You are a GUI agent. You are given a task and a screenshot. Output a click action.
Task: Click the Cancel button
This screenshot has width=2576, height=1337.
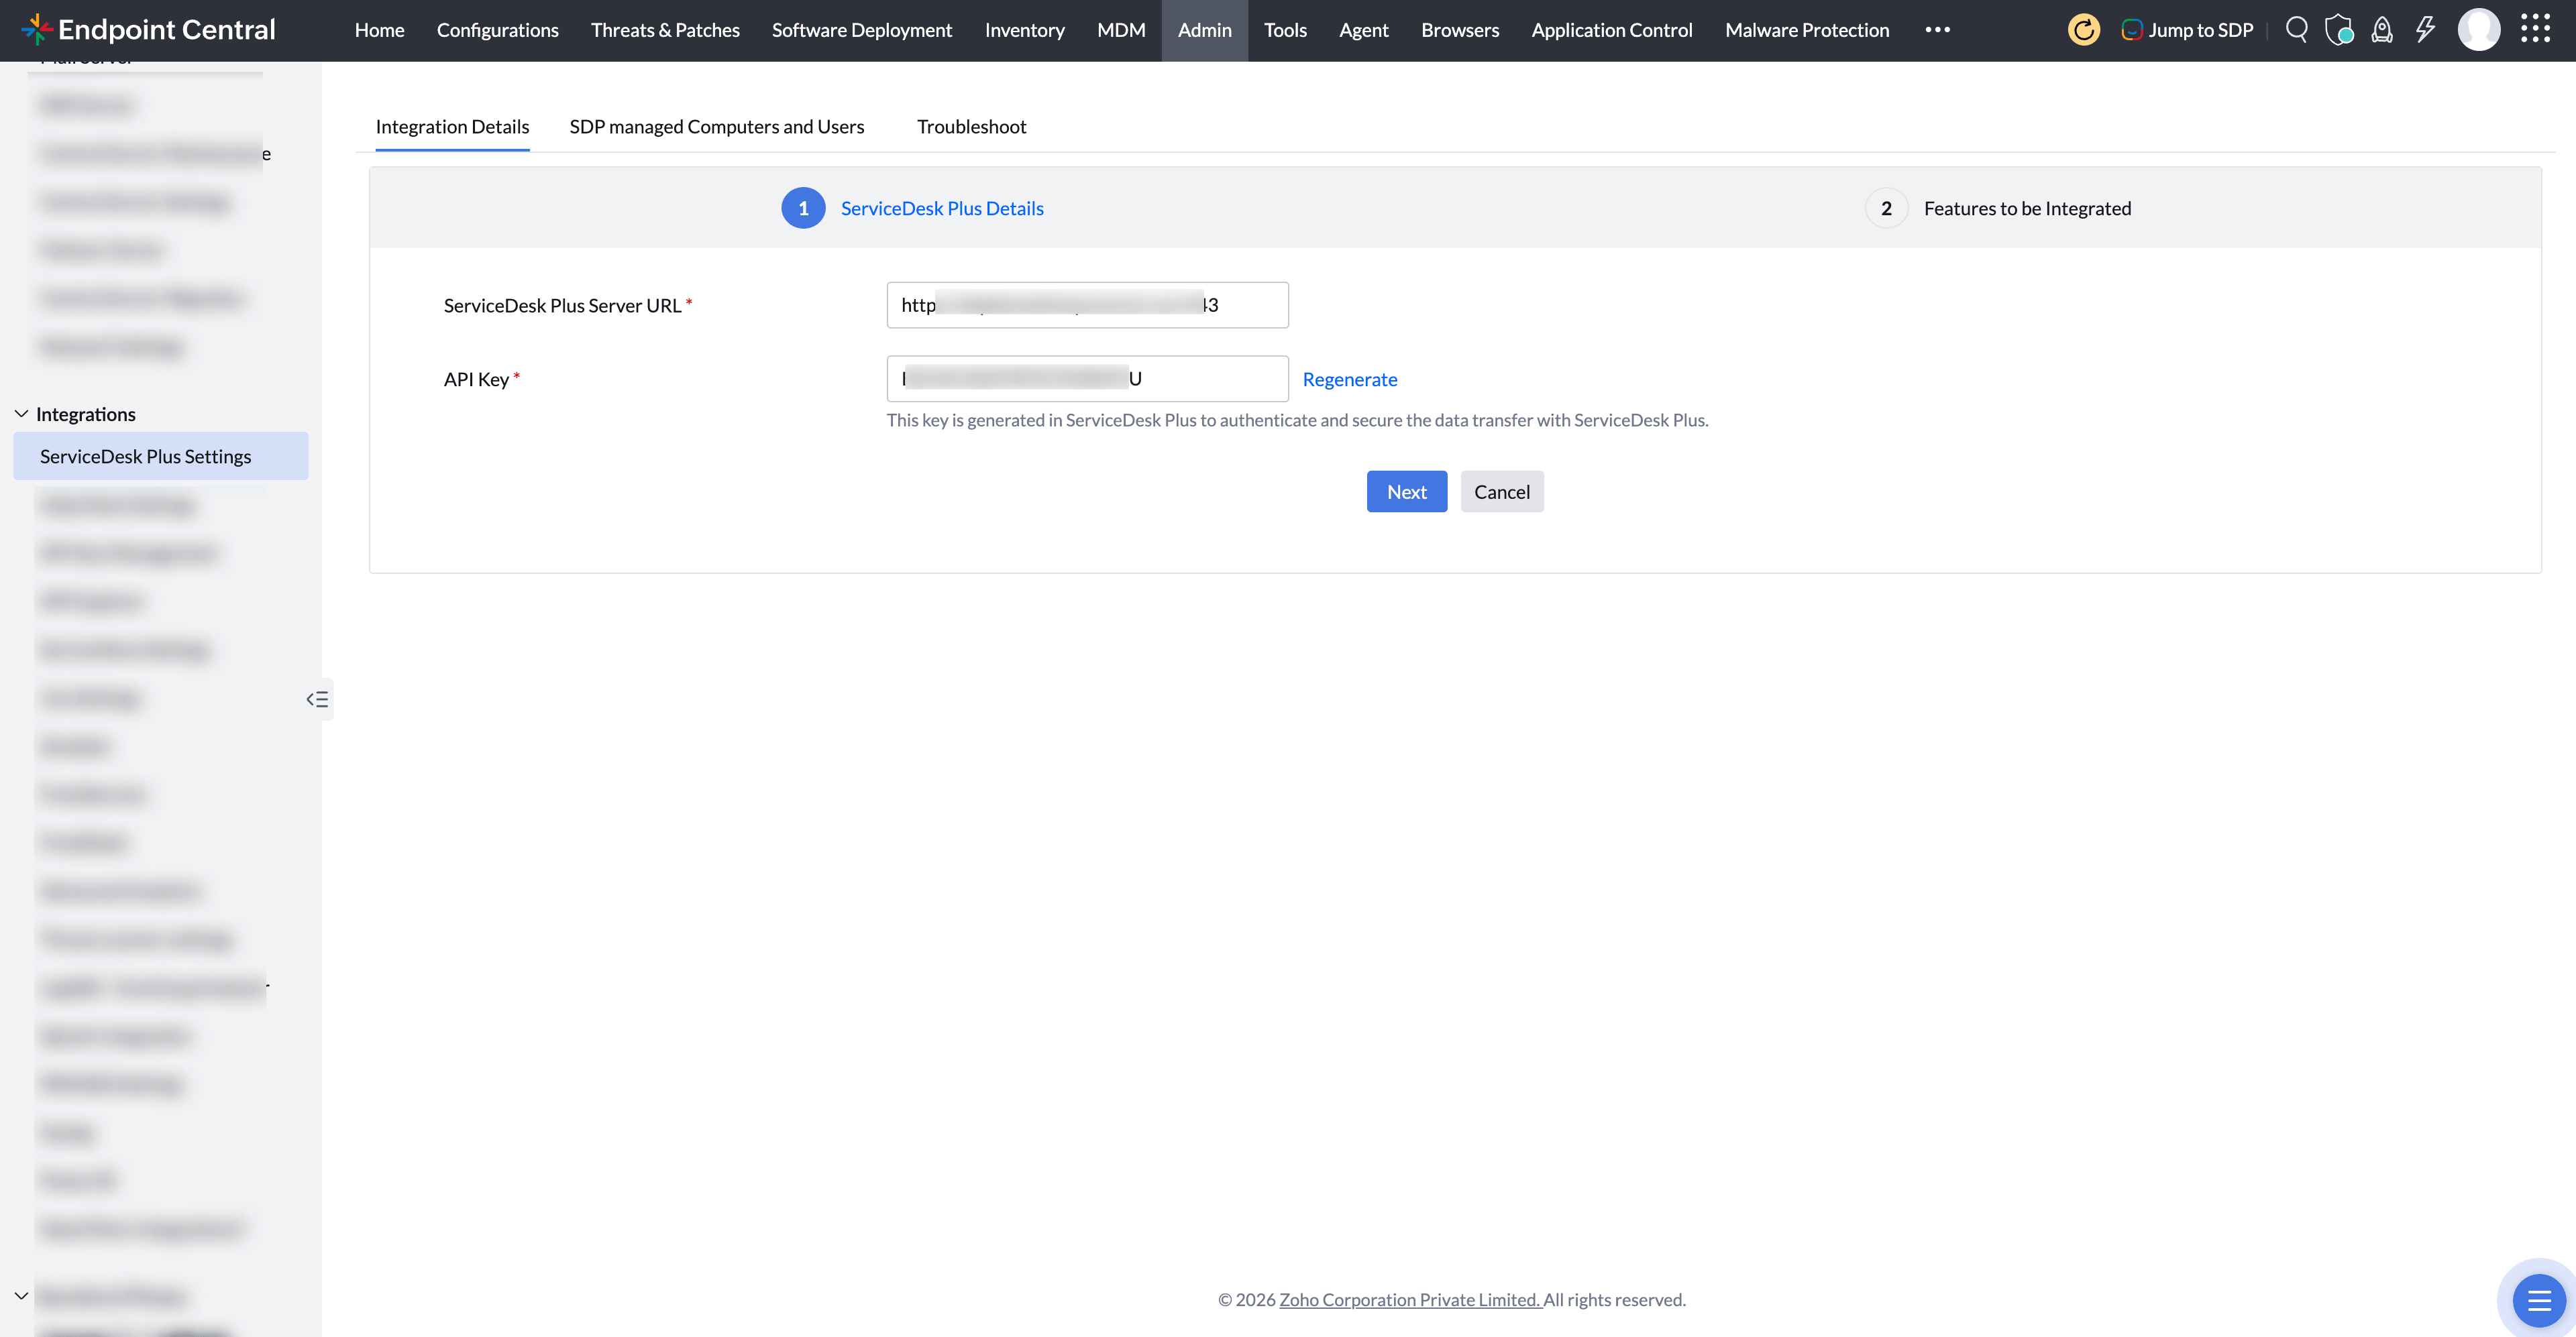point(1502,491)
